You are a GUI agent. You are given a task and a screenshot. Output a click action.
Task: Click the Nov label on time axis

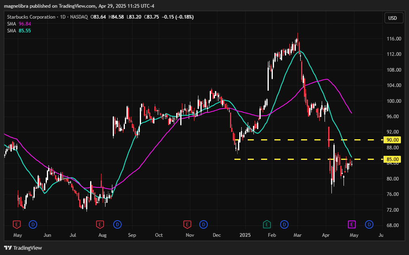click(190, 235)
